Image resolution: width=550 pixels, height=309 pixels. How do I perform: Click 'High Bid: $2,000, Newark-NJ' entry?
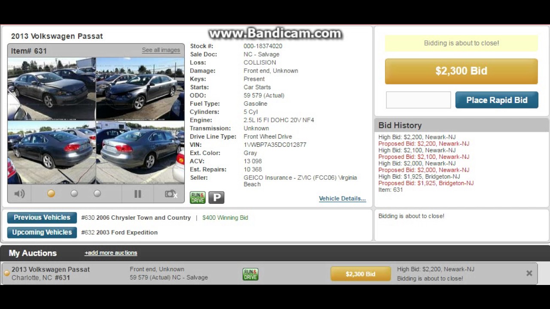point(417,164)
